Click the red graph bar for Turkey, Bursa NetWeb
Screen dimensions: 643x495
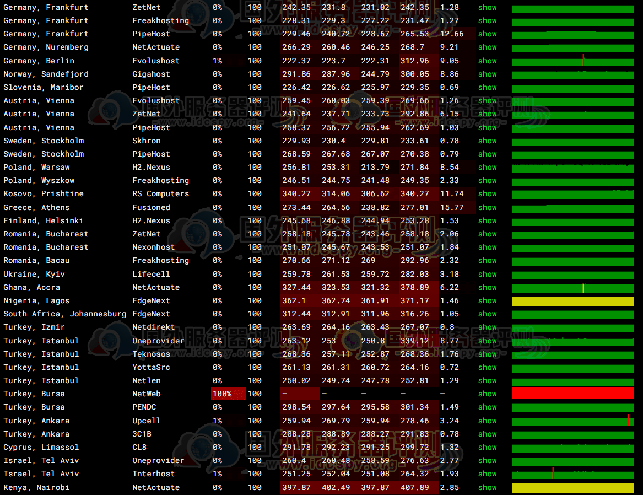573,394
